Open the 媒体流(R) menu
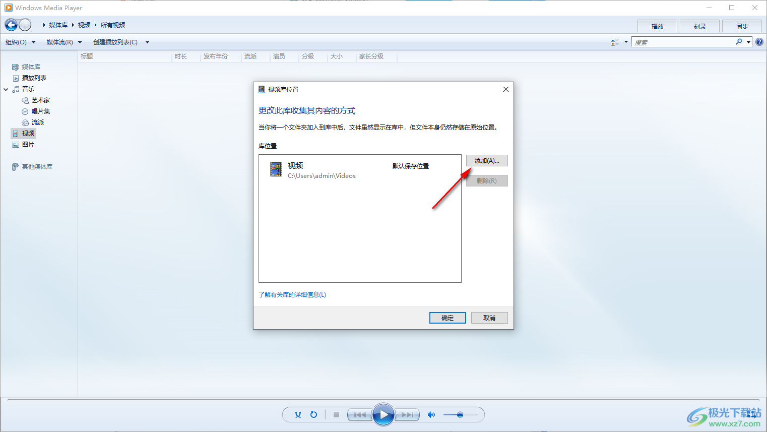 pyautogui.click(x=64, y=42)
